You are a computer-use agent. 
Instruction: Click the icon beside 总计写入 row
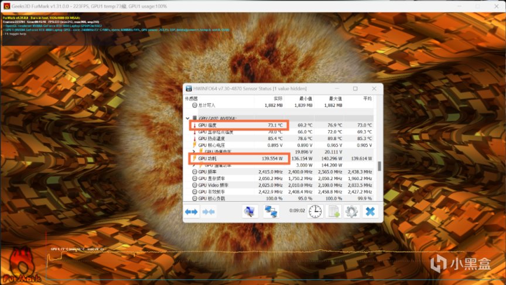tap(194, 106)
